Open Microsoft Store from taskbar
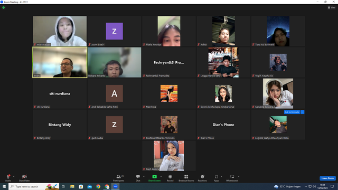The width and height of the screenshot is (338, 190). coord(81,186)
